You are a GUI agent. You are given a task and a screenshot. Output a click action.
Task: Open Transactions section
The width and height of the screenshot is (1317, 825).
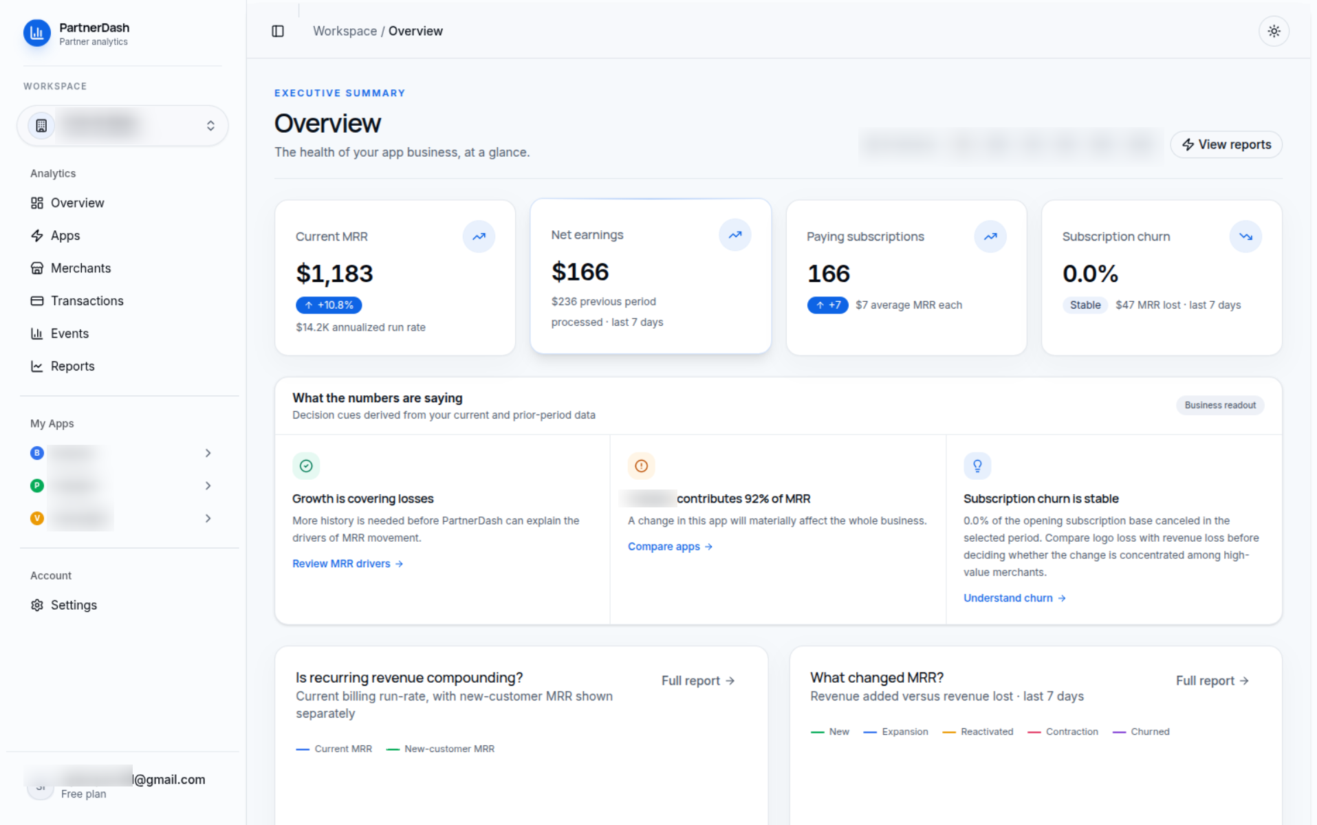point(122,301)
